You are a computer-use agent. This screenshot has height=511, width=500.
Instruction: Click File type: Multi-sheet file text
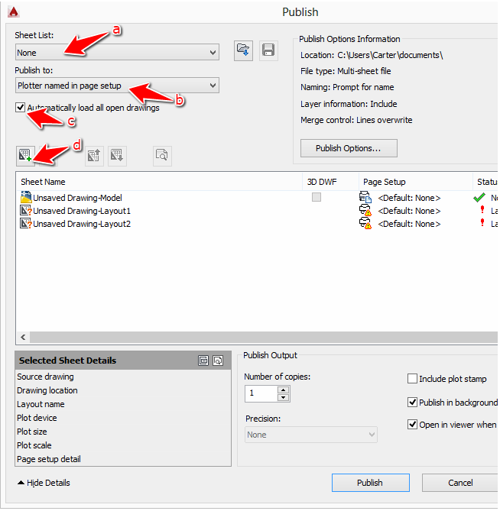346,71
